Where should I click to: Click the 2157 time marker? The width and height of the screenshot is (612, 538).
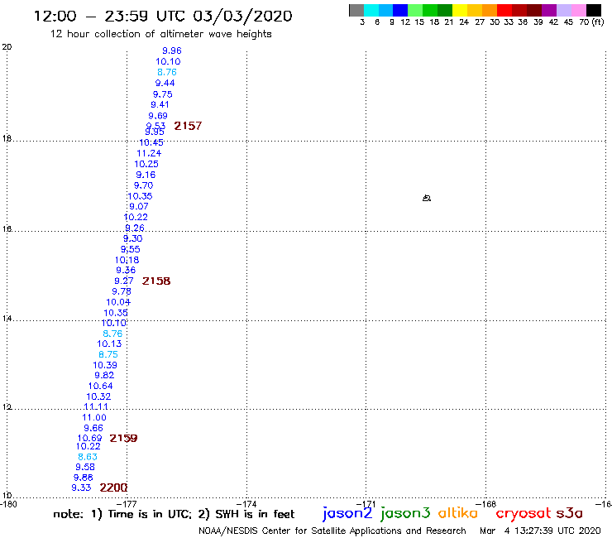tap(188, 126)
